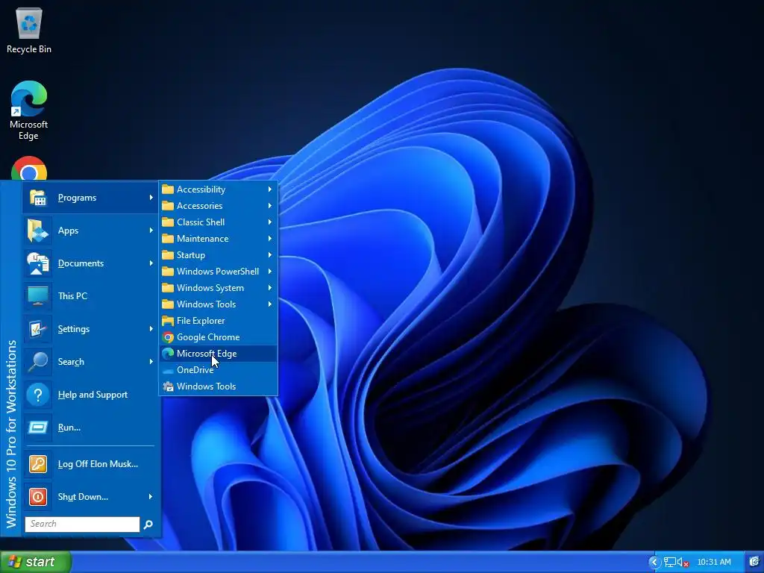Screen dimensions: 764x573
Task: Click the Help and Support question mark icon
Action: tap(37, 395)
